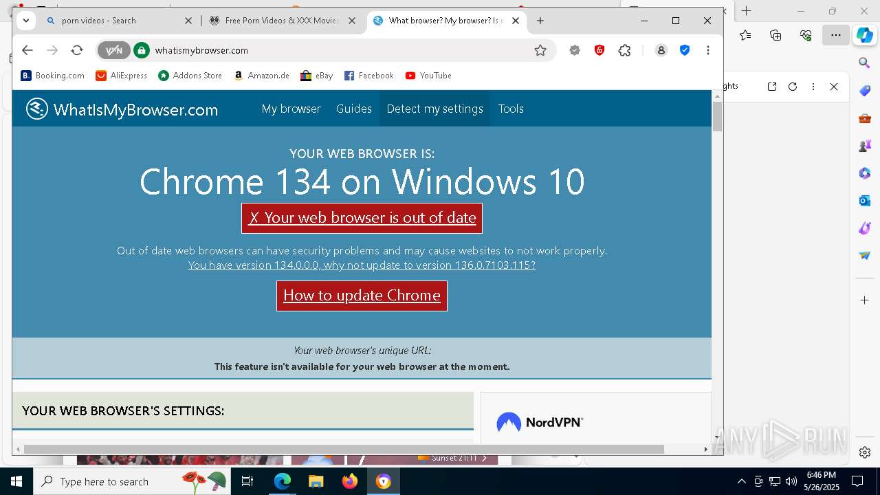Show hidden system tray icons
880x495 pixels.
[x=741, y=481]
